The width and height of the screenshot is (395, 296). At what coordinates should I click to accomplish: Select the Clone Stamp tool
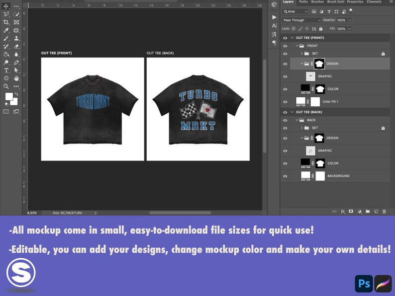[x=16, y=38]
